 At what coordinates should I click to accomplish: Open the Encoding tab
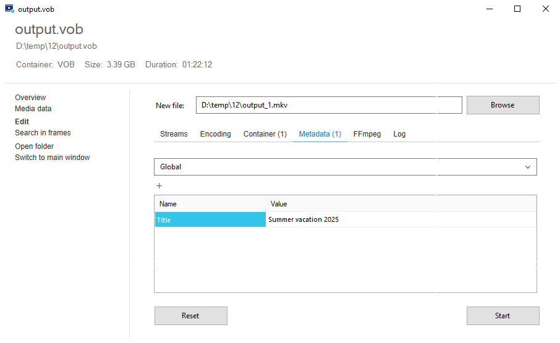[215, 134]
